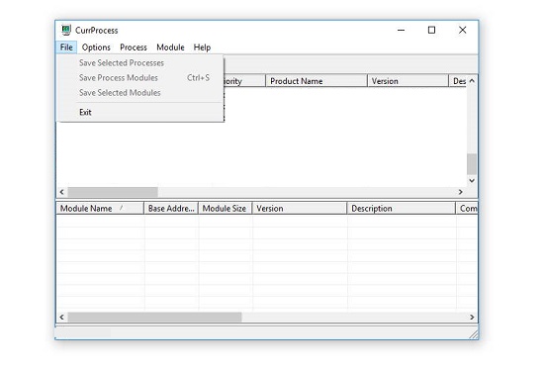Screen dimensions: 544x369
Task: Select Save Selected Processes entry
Action: click(x=122, y=63)
